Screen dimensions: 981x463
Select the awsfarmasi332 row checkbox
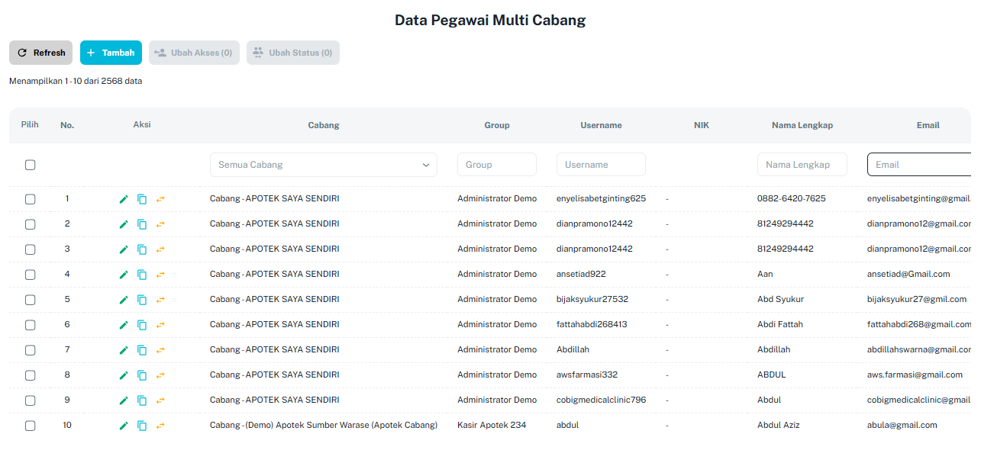(30, 375)
